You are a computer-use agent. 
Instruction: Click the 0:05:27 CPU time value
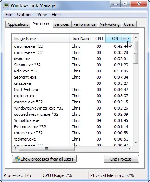point(121,83)
